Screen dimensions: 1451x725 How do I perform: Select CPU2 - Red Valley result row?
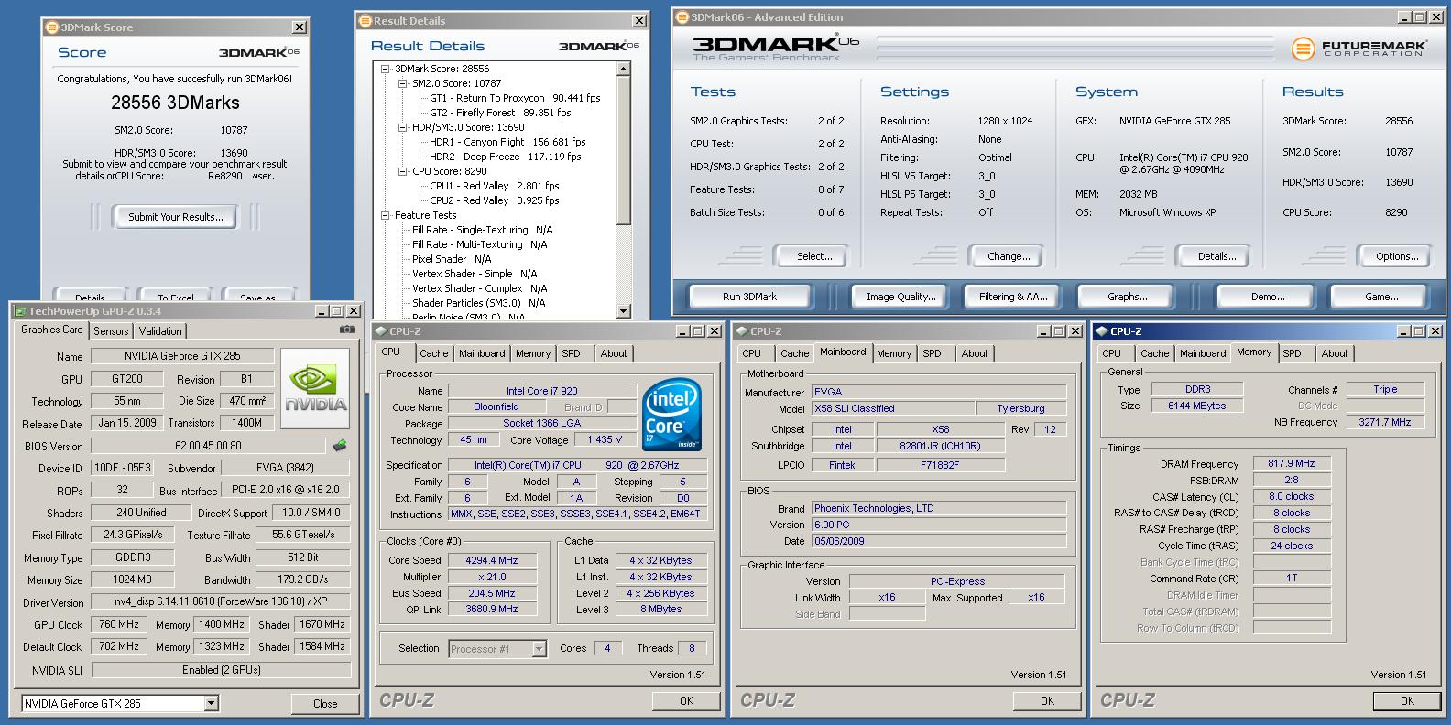(x=494, y=200)
